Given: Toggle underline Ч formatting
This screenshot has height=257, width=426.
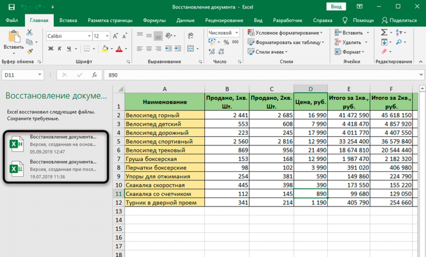Looking at the screenshot, I should pyautogui.click(x=69, y=49).
